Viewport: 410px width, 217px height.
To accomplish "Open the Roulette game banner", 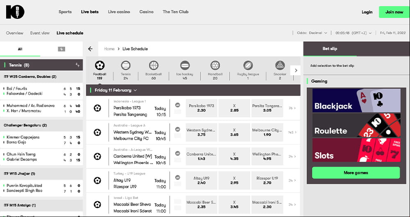I will pos(356,125).
